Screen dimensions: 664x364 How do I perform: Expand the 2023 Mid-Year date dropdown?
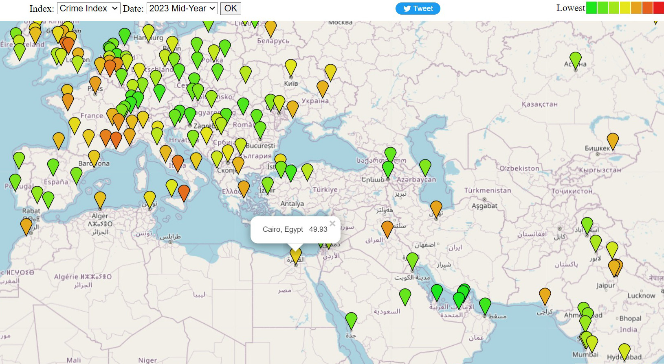pos(182,9)
